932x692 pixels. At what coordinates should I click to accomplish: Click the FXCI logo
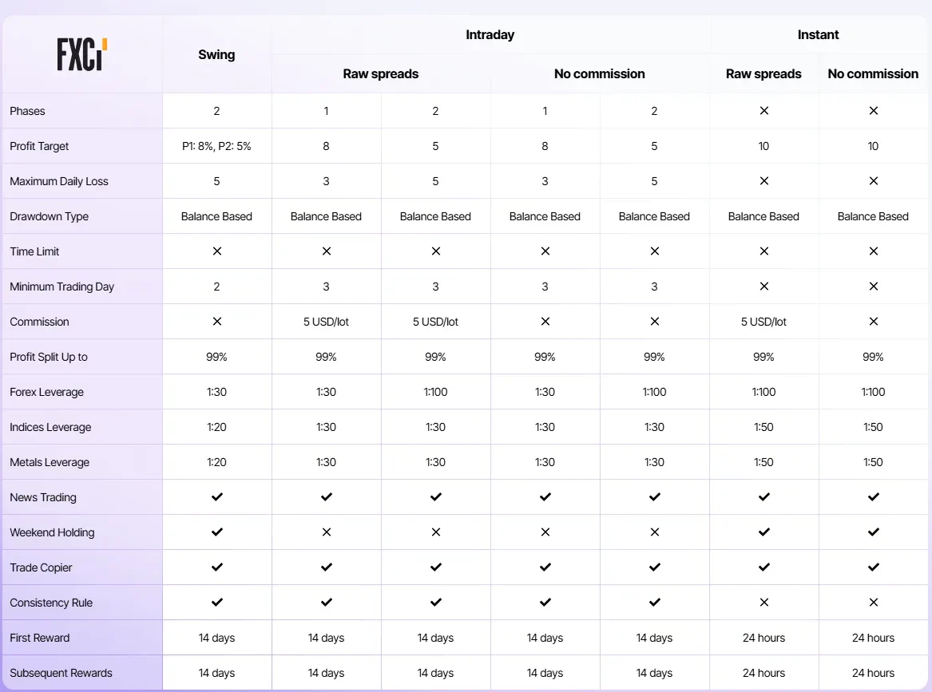pyautogui.click(x=82, y=54)
